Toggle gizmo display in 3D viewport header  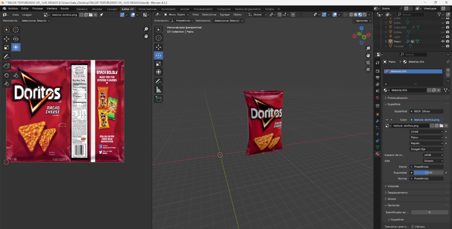[x=324, y=15]
